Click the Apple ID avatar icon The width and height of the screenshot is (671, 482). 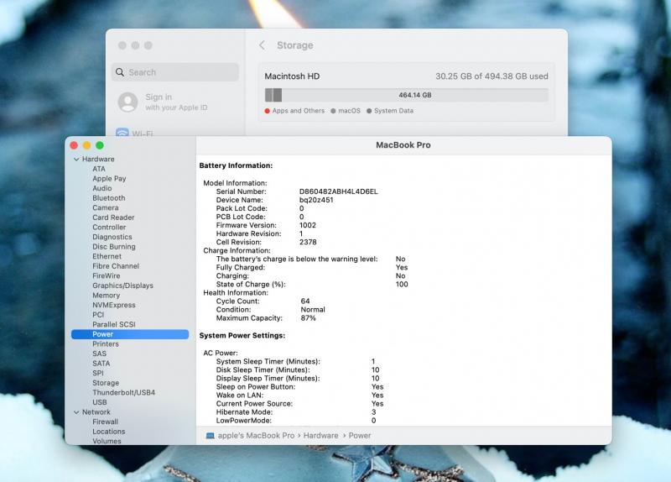[127, 102]
